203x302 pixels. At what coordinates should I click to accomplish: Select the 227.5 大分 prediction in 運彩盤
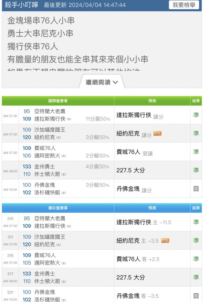(131, 278)
